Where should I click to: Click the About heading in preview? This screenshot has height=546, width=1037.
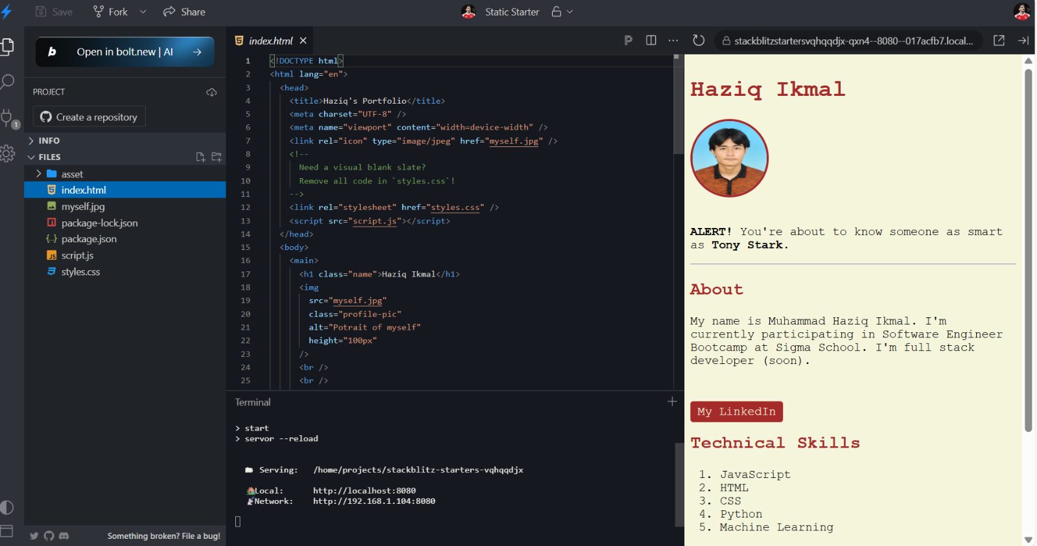coord(717,290)
